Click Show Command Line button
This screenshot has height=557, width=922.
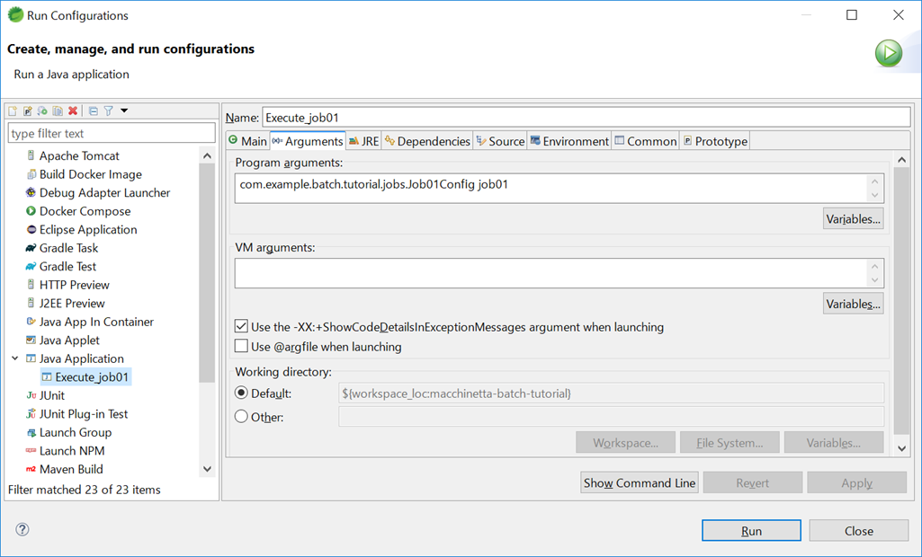pyautogui.click(x=640, y=482)
